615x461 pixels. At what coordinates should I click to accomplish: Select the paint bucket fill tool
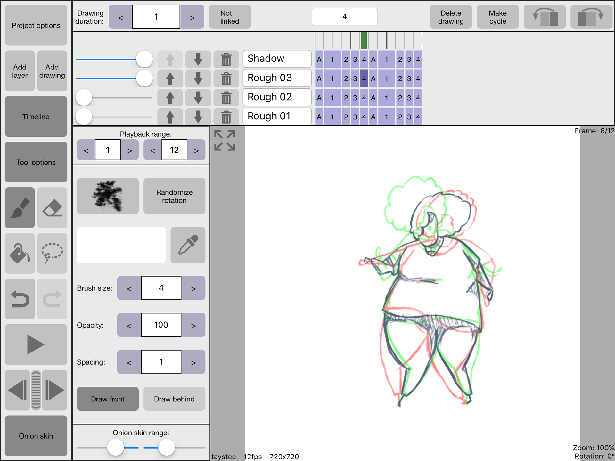[20, 253]
